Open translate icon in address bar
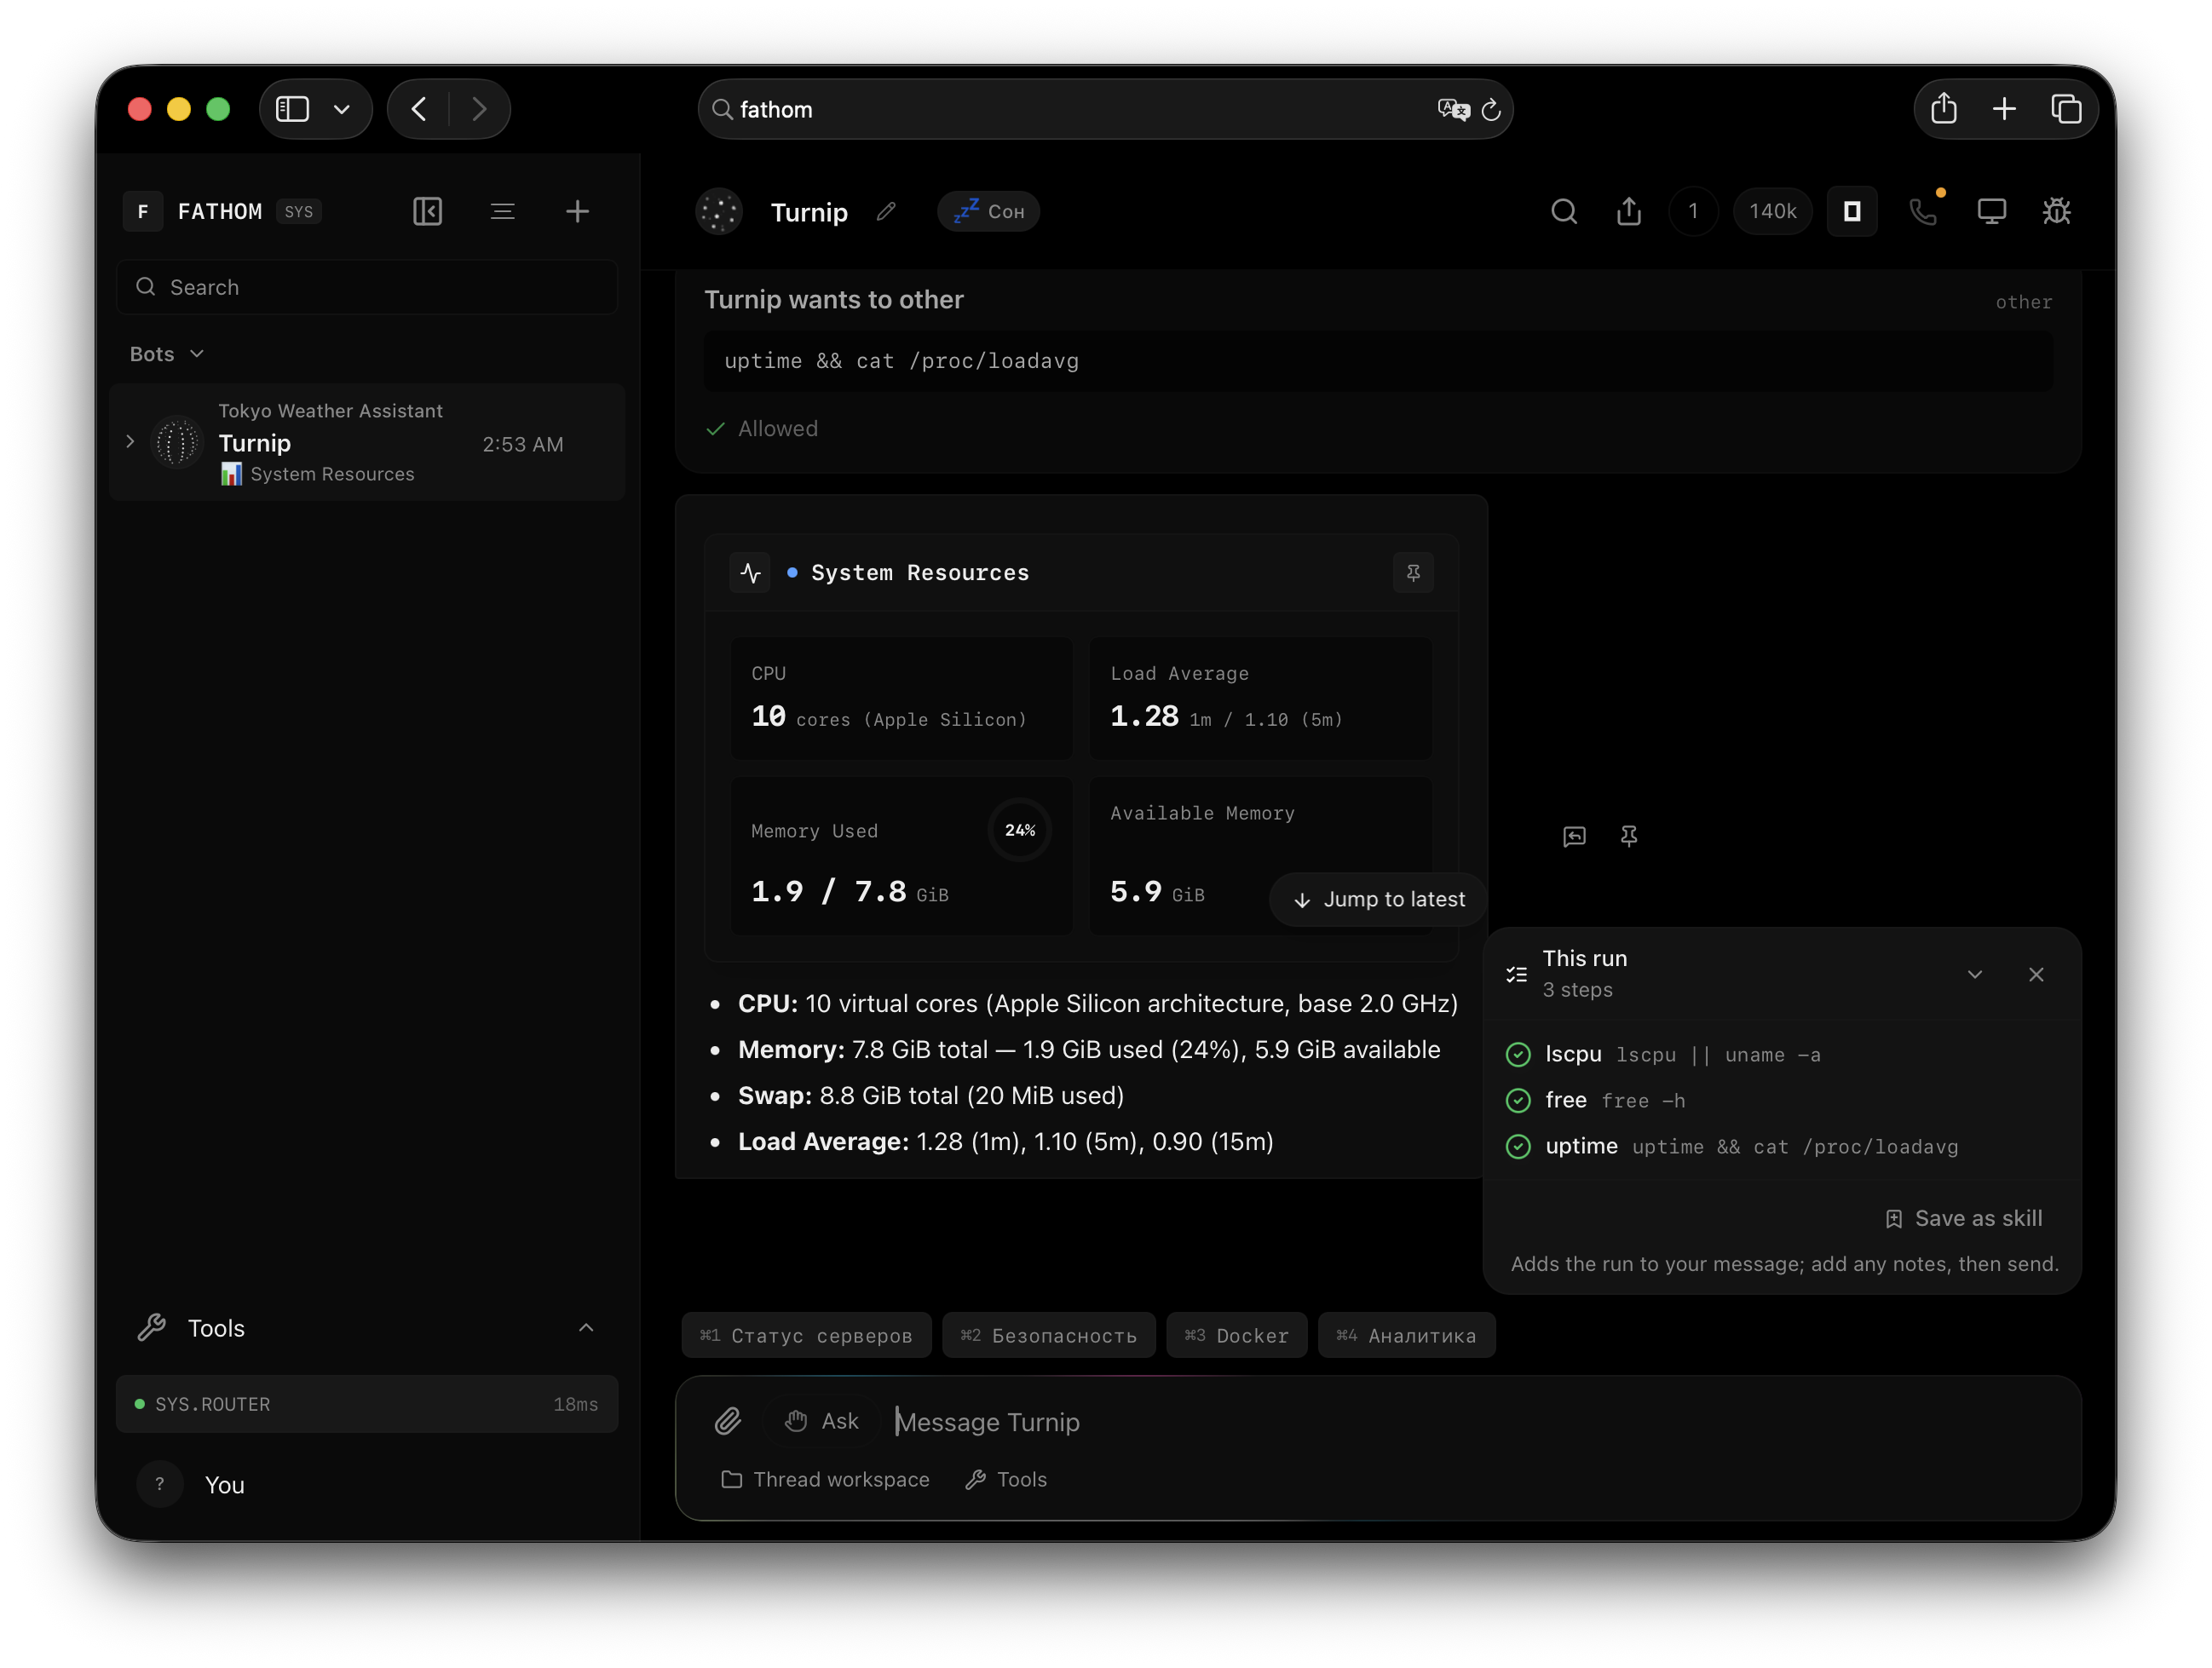Viewport: 2212px width, 1668px height. click(x=1453, y=109)
